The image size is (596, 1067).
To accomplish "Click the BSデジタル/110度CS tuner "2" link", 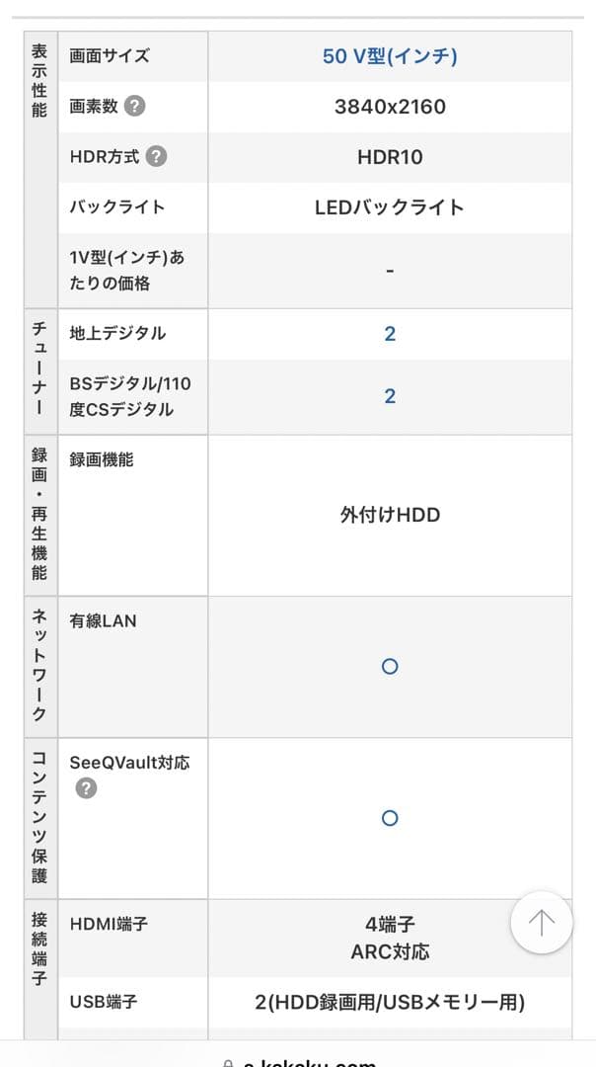I will (x=389, y=396).
